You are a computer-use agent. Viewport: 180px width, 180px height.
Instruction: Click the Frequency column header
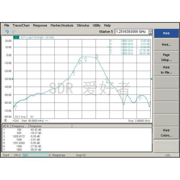coord(19,126)
